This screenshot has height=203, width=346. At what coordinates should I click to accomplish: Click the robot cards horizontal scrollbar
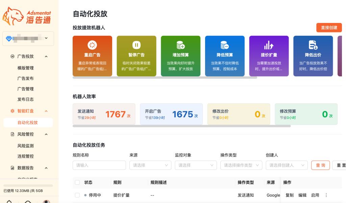[x=165, y=78]
